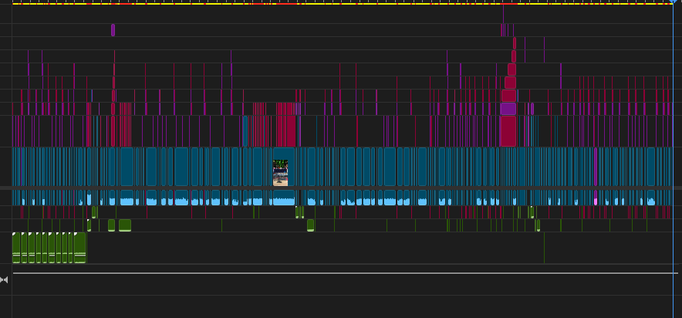This screenshot has height=318, width=682.
Task: Select the topmost small red clip of the staircase stack
Action: click(515, 43)
